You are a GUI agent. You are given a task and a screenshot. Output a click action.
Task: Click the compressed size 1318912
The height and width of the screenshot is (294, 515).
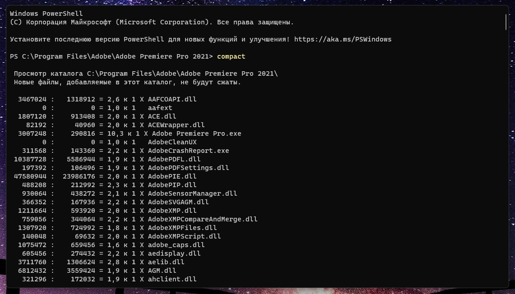(x=81, y=99)
